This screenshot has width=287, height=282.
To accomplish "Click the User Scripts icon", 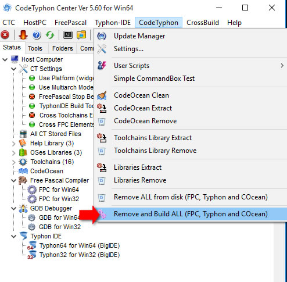I will 102,66.
